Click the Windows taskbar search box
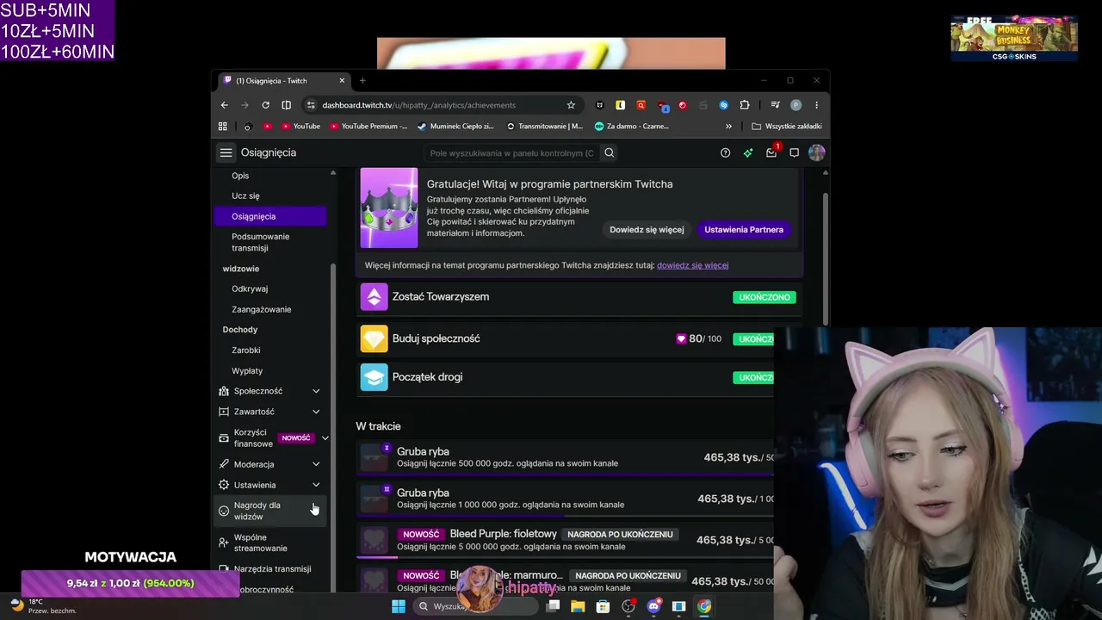 tap(475, 606)
